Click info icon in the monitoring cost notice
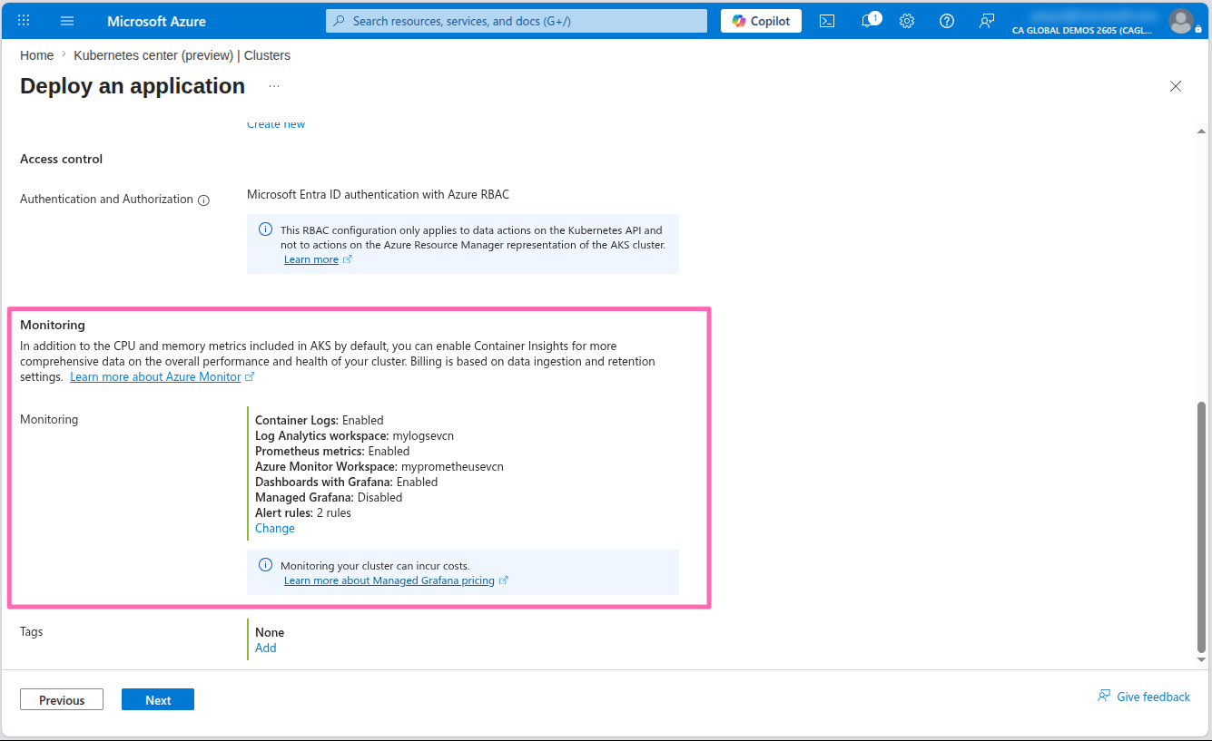The height and width of the screenshot is (741, 1212). point(265,565)
